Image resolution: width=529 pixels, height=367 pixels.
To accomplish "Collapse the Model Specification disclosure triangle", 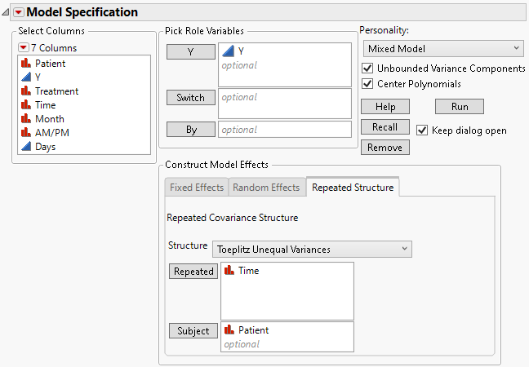I will tap(19, 12).
